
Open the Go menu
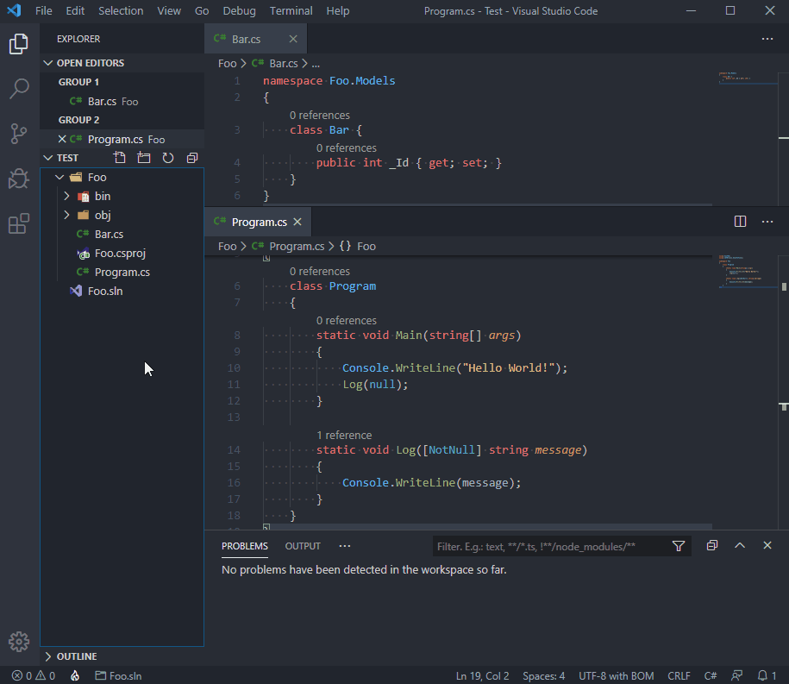pyautogui.click(x=202, y=10)
